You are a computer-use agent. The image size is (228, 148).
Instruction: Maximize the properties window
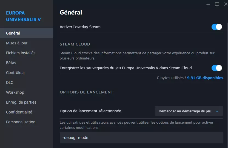[x=217, y=4]
